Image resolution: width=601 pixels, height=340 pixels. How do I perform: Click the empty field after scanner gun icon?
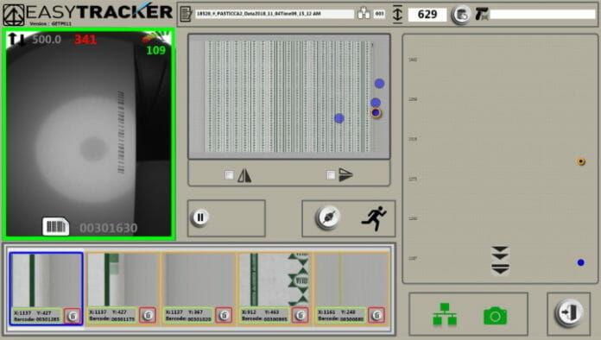(x=542, y=14)
